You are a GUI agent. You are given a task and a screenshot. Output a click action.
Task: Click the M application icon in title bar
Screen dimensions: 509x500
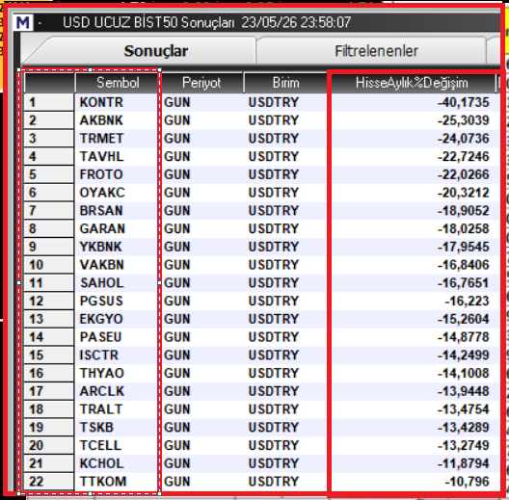(x=23, y=23)
